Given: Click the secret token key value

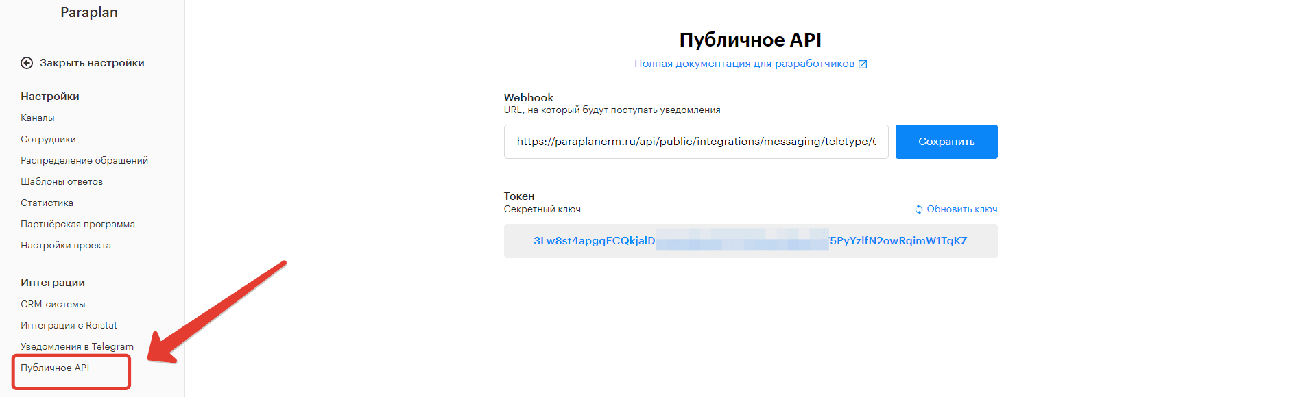Looking at the screenshot, I should [750, 241].
